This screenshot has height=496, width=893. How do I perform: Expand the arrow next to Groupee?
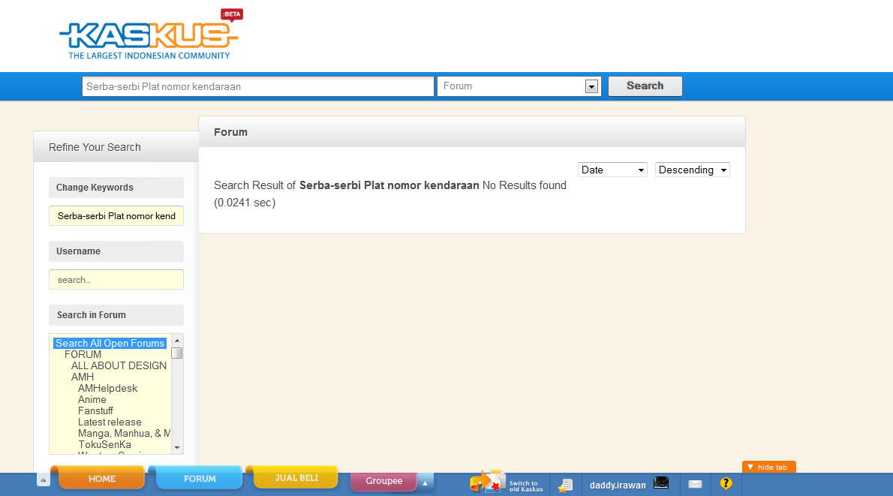(425, 483)
